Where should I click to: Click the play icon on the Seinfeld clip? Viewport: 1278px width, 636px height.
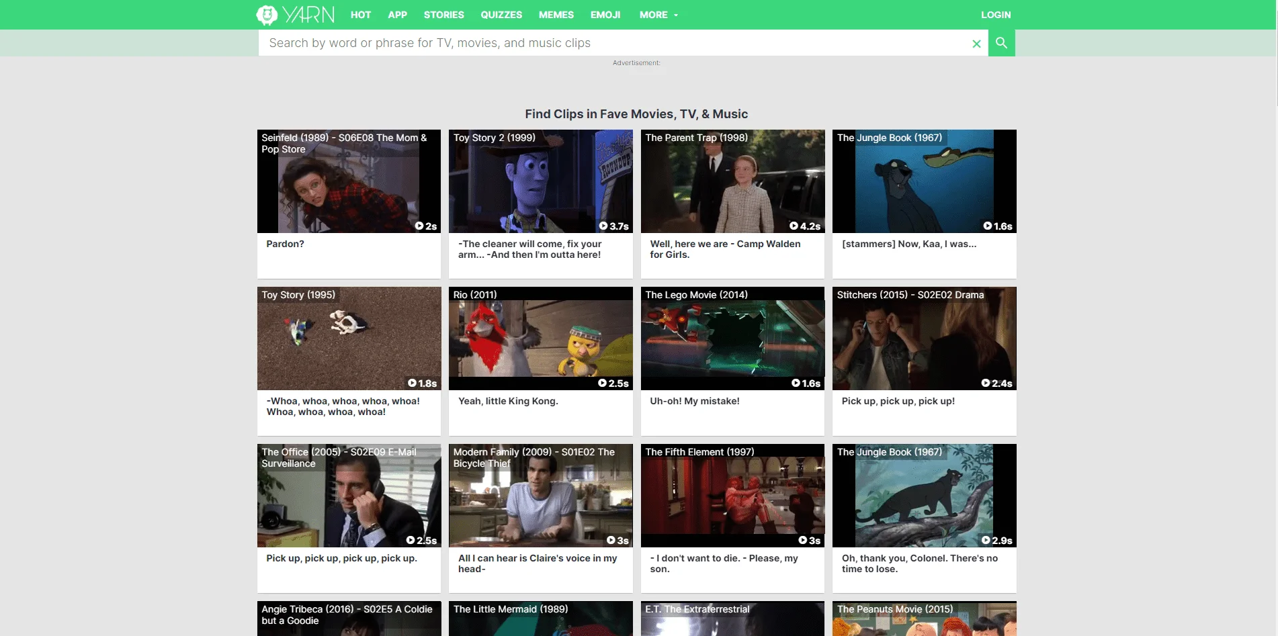point(419,226)
